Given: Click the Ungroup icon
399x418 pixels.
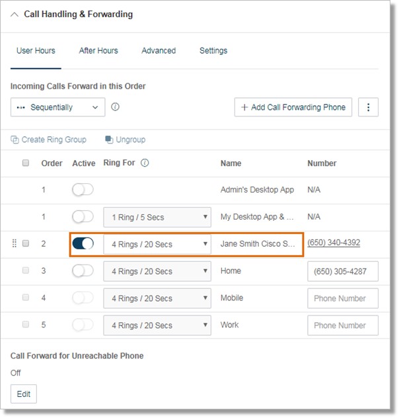Looking at the screenshot, I should coord(109,140).
